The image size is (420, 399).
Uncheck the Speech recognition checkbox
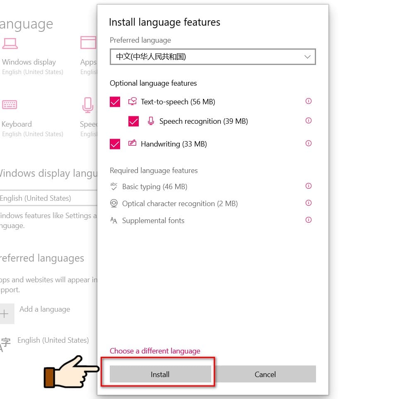(133, 121)
